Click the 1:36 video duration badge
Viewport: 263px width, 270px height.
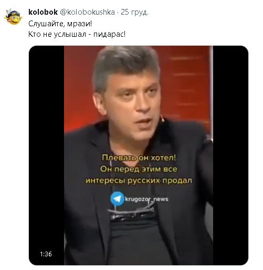[46, 254]
